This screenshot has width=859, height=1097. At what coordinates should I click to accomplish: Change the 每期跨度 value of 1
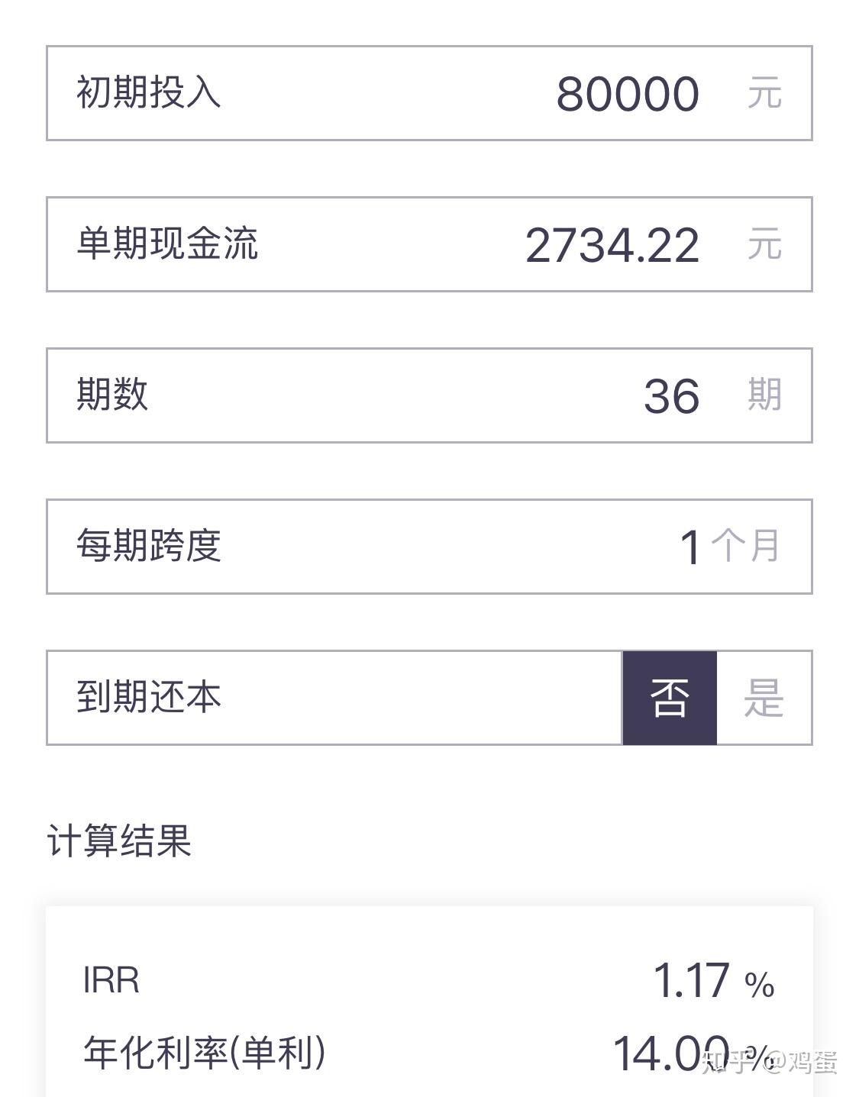coord(690,547)
